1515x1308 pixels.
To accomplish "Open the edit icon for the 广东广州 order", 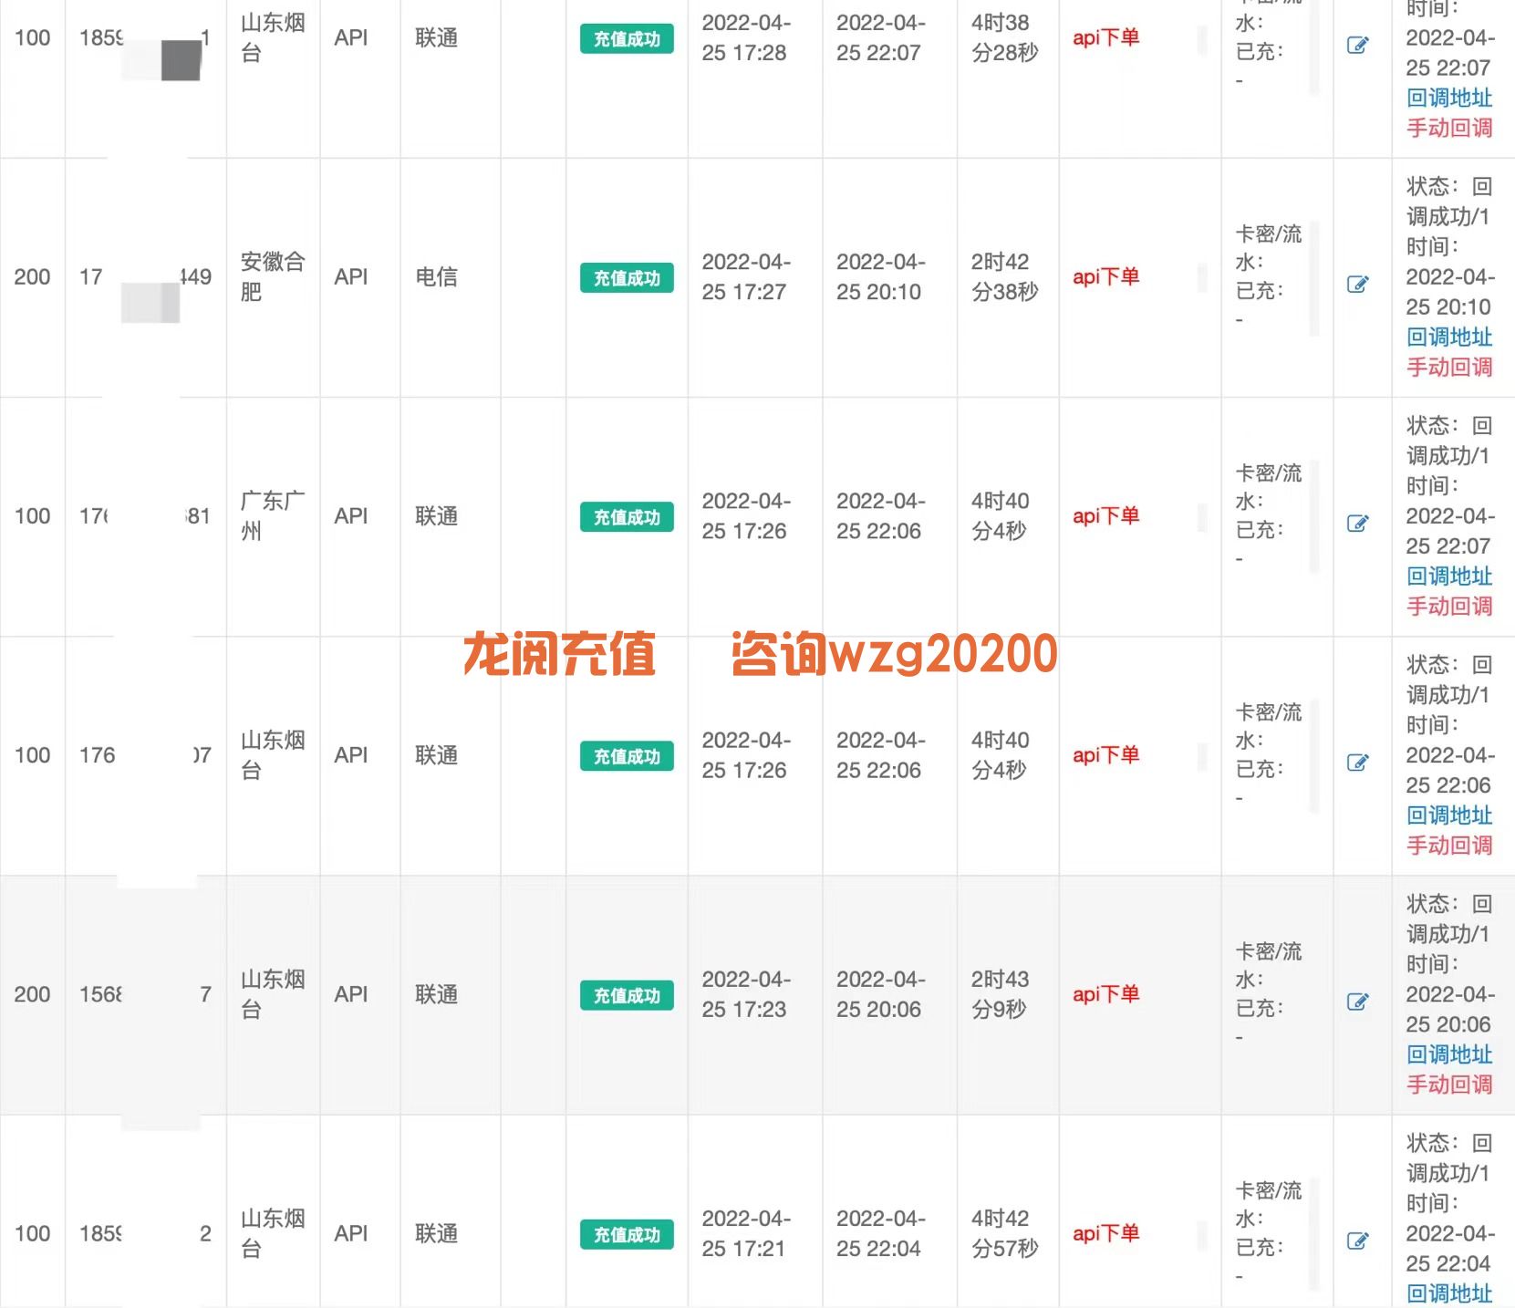I will tap(1357, 523).
